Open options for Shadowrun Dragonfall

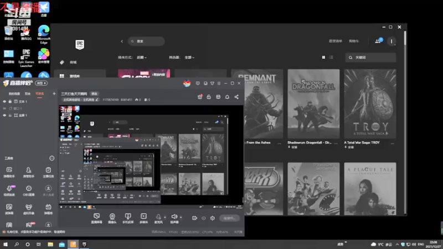(x=336, y=143)
